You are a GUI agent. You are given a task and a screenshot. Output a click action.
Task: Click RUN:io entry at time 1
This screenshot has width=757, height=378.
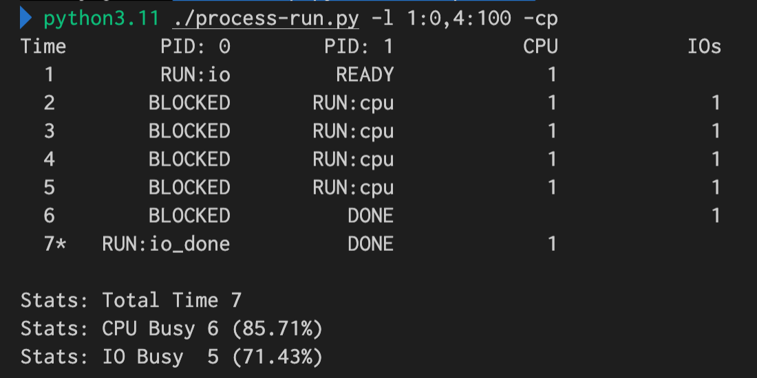195,75
